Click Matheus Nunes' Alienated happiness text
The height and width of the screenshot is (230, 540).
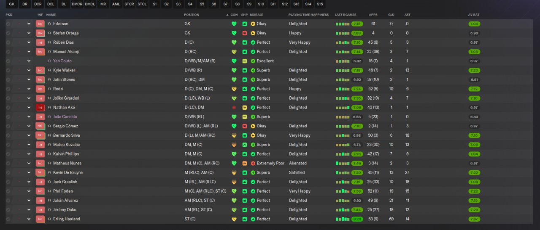click(298, 163)
